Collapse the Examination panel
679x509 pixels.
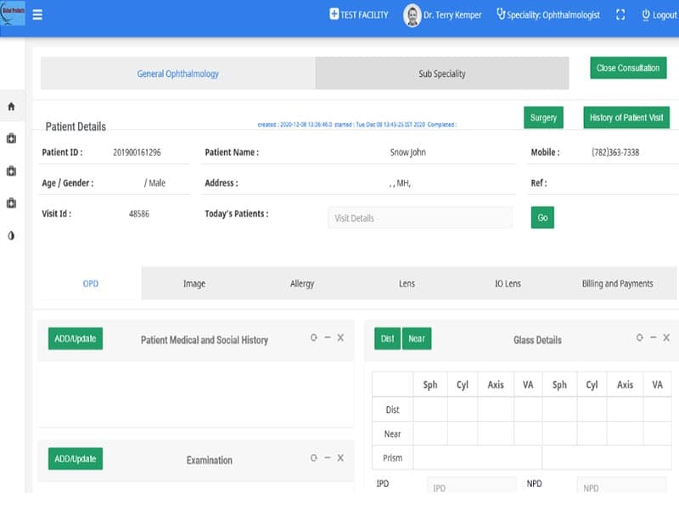click(328, 458)
